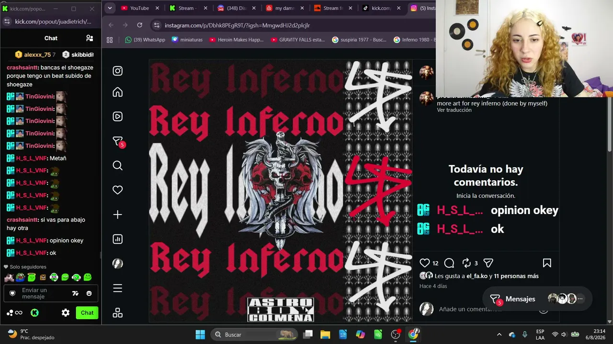Open Task View on taskbar
613x344 pixels.
click(308, 334)
